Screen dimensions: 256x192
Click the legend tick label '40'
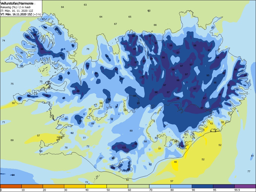87,190
